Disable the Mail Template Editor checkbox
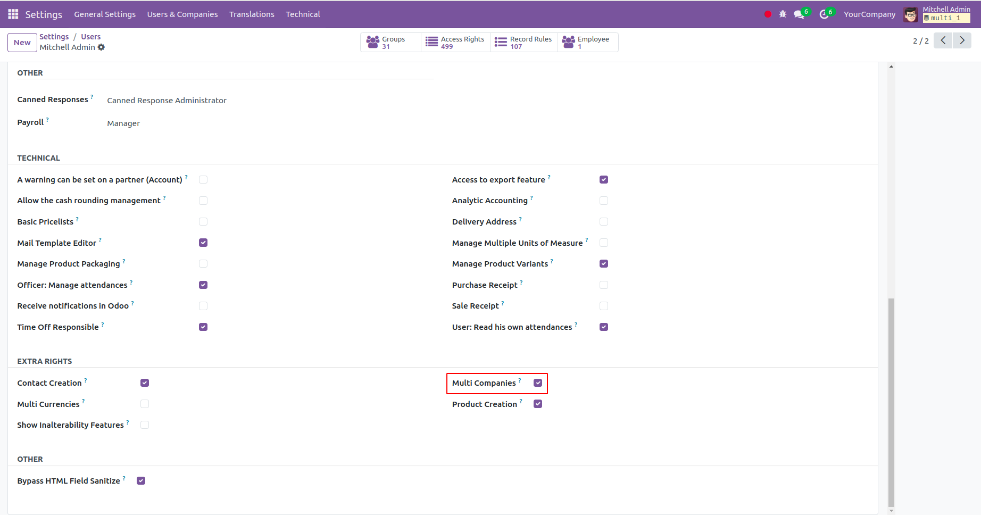This screenshot has height=515, width=981. (x=203, y=243)
